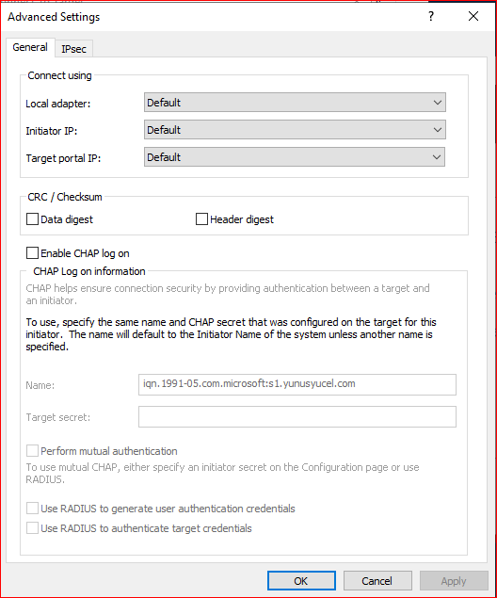Open the Local adapter dropdown
Viewport: 497px width, 598px height.
click(x=295, y=103)
